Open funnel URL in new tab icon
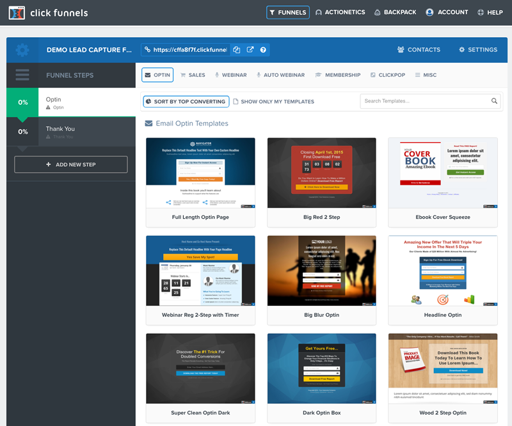512x426 pixels. coord(250,50)
